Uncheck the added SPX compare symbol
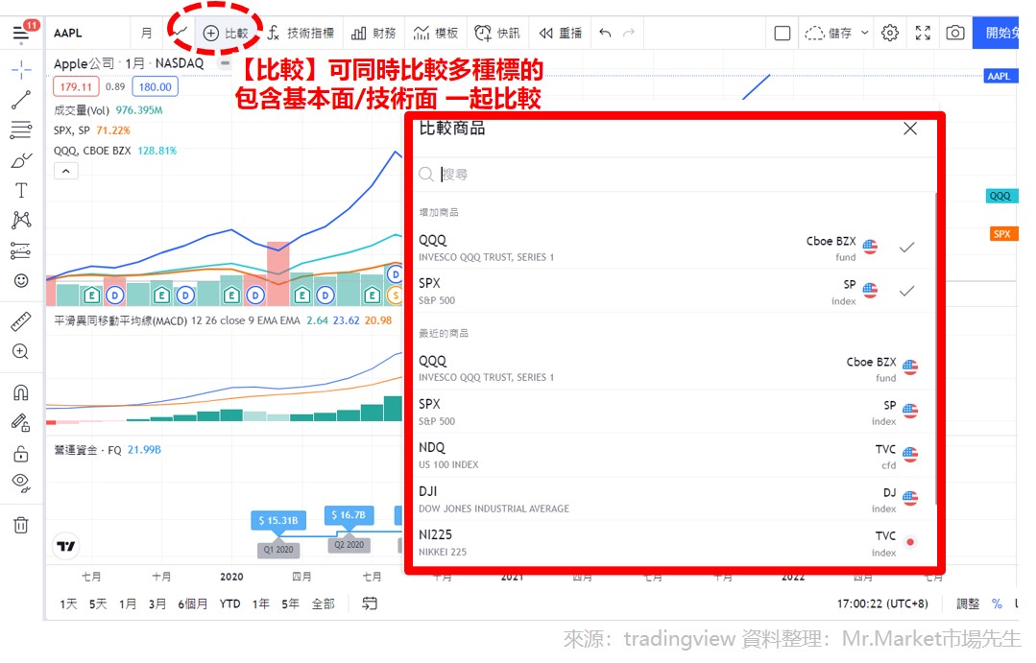 pyautogui.click(x=907, y=291)
